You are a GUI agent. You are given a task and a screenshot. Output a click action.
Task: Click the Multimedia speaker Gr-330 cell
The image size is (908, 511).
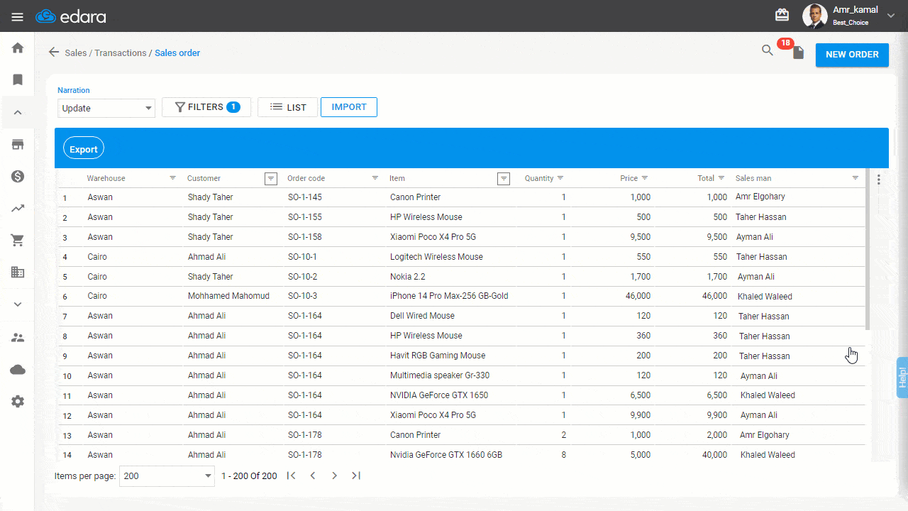click(440, 375)
